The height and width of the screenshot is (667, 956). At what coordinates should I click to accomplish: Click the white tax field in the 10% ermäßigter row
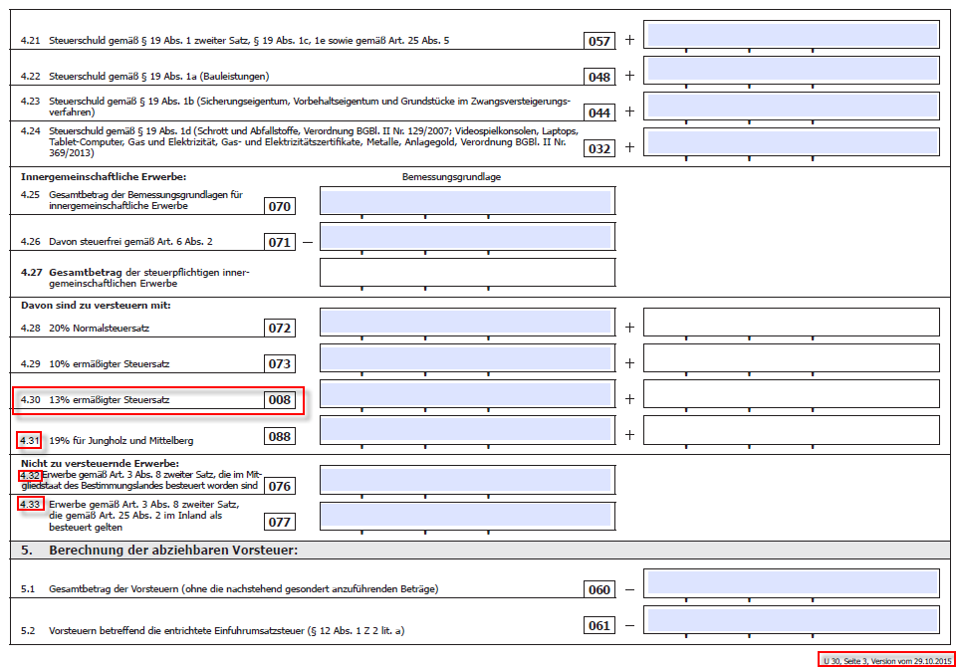coord(792,358)
